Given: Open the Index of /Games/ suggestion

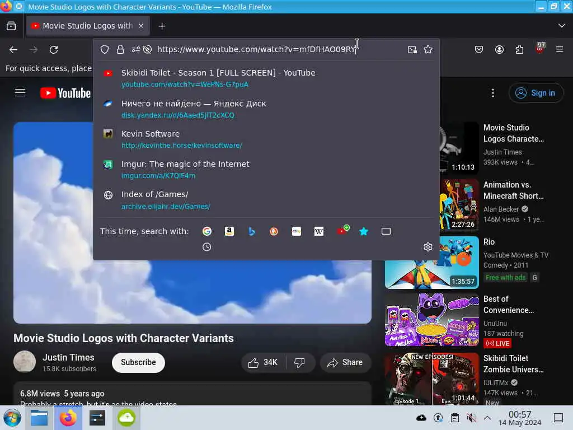Looking at the screenshot, I should coord(266,200).
